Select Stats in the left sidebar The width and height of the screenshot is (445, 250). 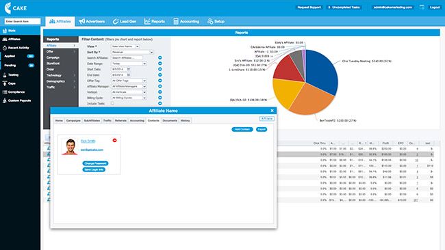point(20,31)
